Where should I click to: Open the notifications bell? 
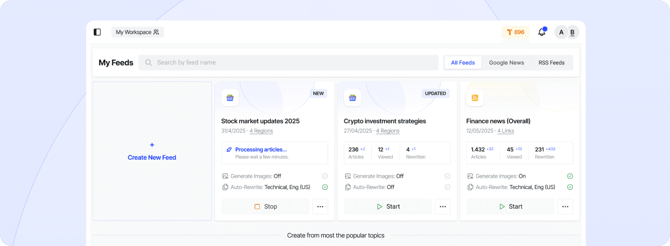542,32
